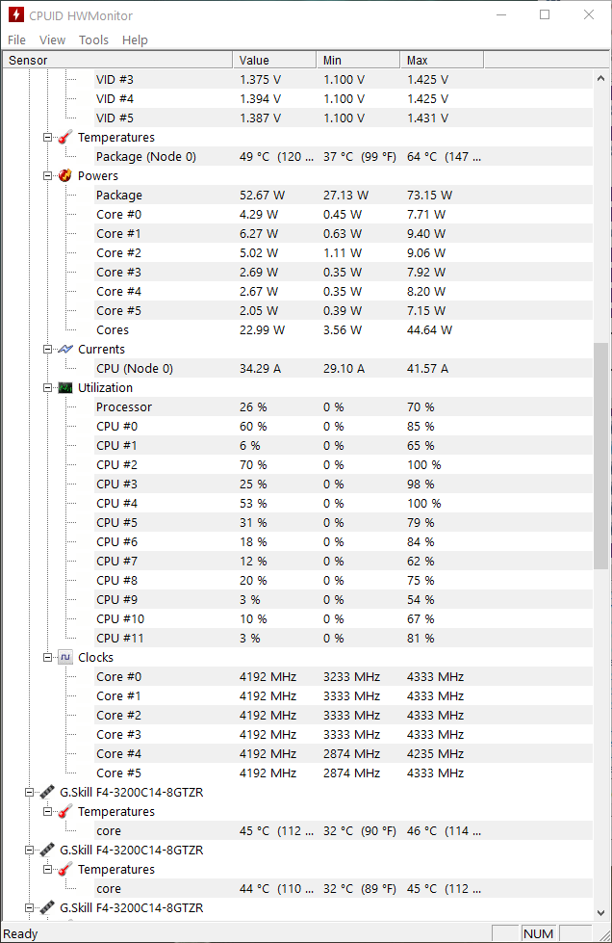The width and height of the screenshot is (612, 943).
Task: Collapse the Currents node
Action: (x=47, y=349)
